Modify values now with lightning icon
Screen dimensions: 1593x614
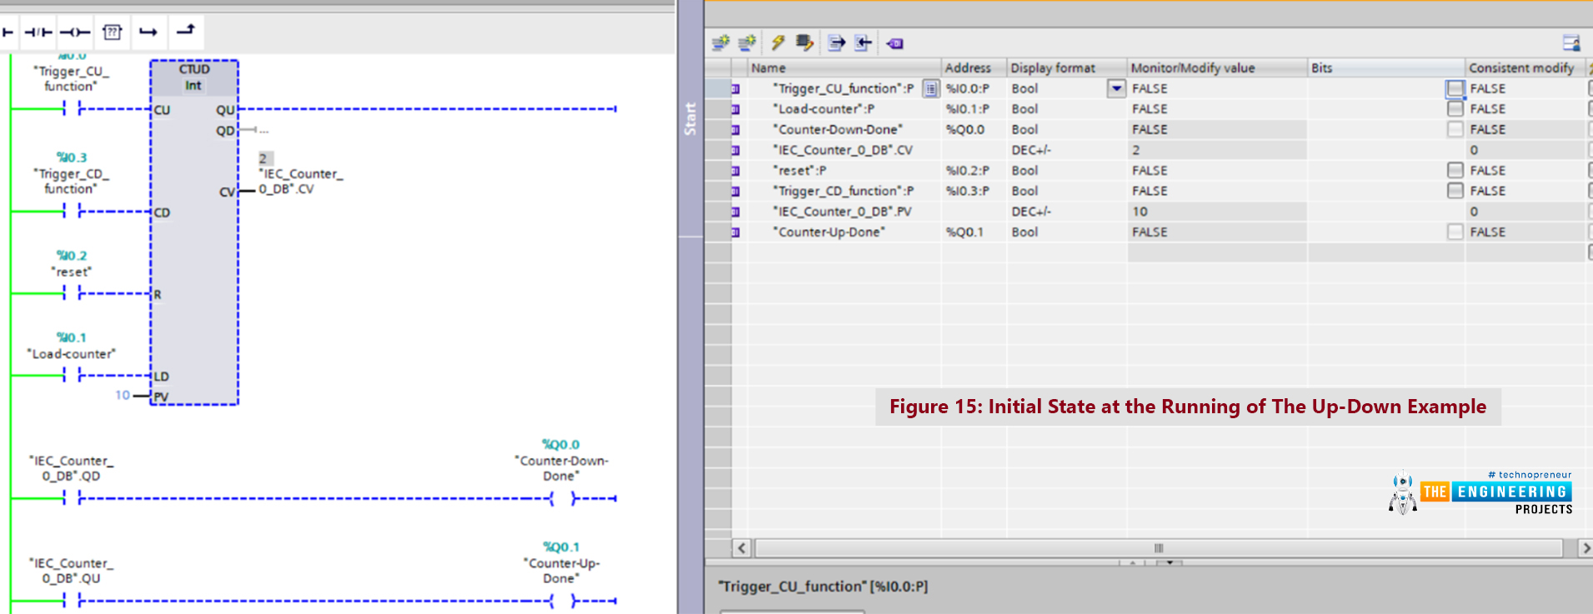point(778,42)
